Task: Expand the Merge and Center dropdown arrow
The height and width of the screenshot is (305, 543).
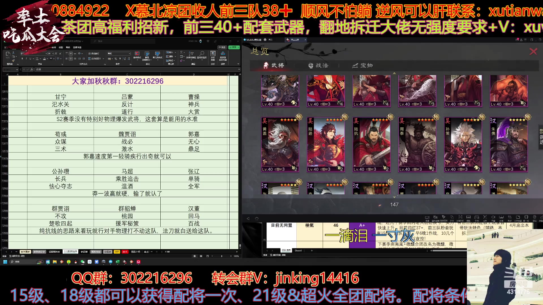Action: (x=103, y=59)
